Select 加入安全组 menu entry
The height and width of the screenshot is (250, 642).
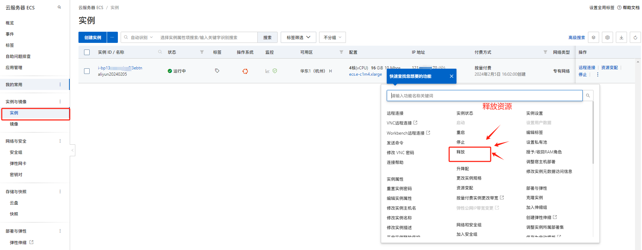pos(467,234)
